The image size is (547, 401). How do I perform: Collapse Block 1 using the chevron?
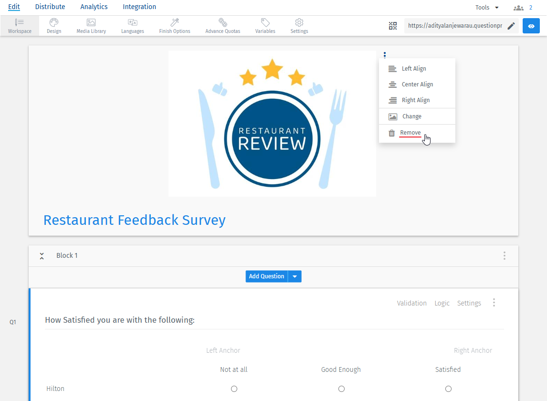(x=42, y=255)
